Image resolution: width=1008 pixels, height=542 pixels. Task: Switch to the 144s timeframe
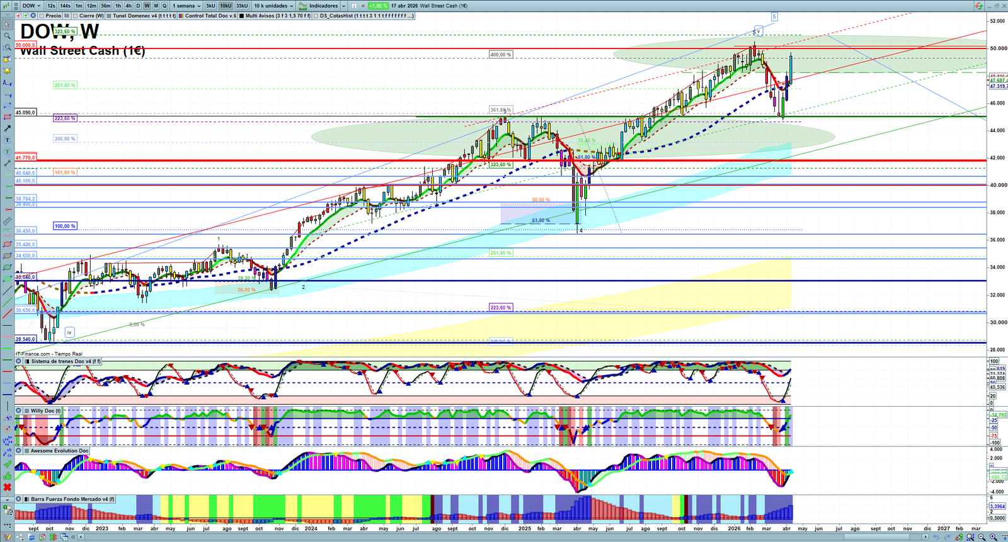(x=65, y=6)
